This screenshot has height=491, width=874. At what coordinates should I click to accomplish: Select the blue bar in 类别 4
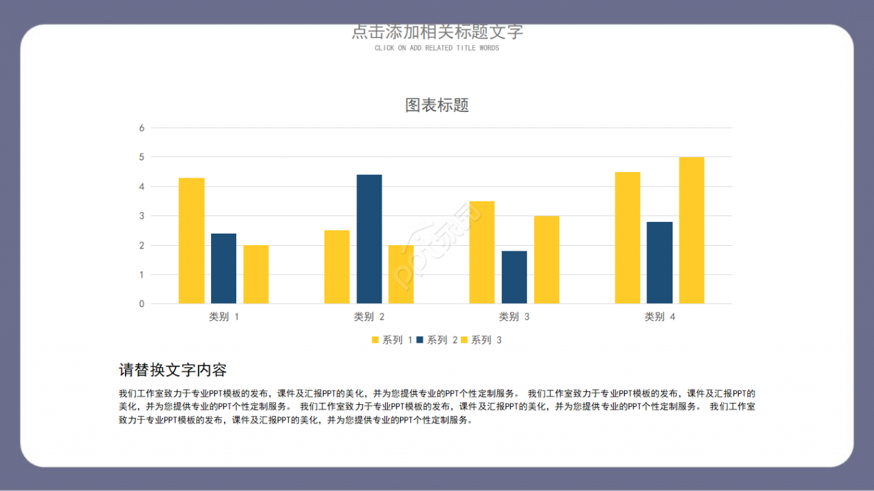(660, 262)
